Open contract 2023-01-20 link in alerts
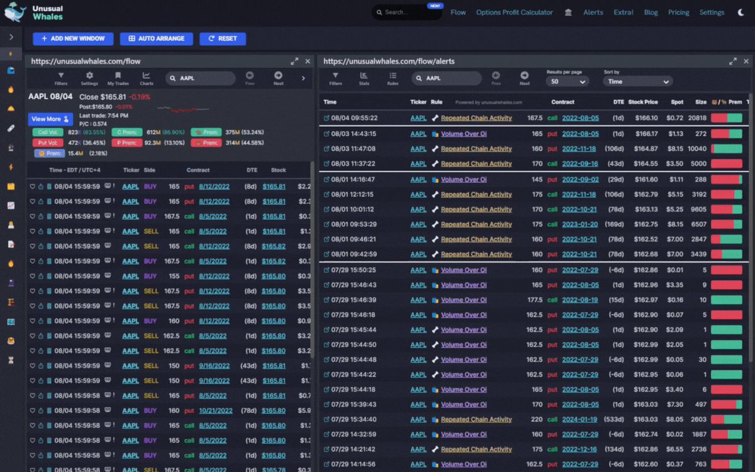The height and width of the screenshot is (472, 755). pos(579,224)
